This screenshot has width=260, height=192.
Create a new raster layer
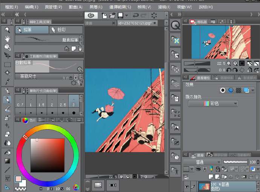tap(211, 177)
